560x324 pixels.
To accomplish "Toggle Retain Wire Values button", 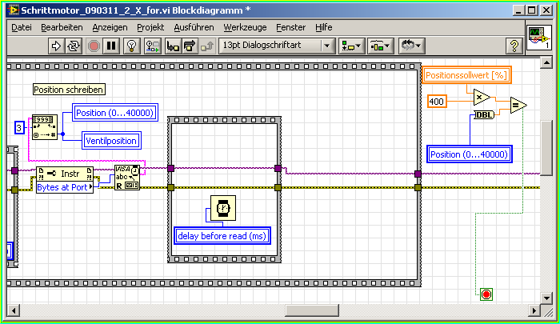I will [x=153, y=46].
